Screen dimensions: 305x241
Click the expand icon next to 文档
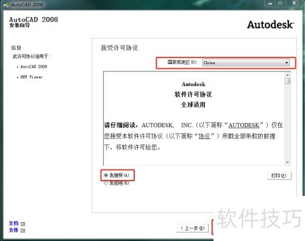tap(23, 224)
